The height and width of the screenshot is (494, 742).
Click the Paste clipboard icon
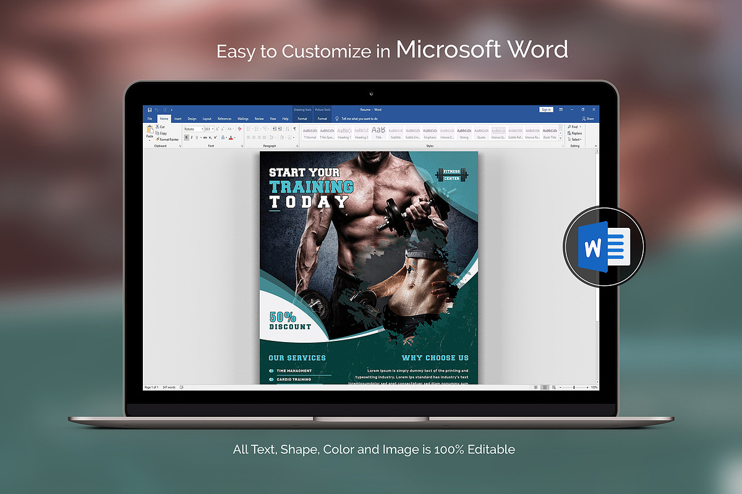click(150, 129)
